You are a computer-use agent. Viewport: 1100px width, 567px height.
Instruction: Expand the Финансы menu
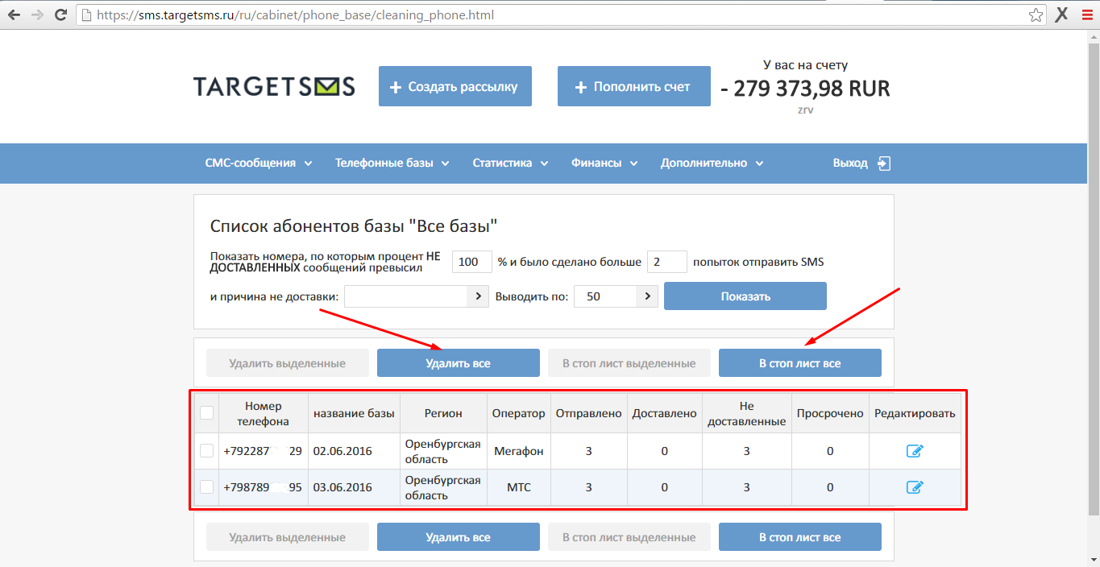[604, 163]
